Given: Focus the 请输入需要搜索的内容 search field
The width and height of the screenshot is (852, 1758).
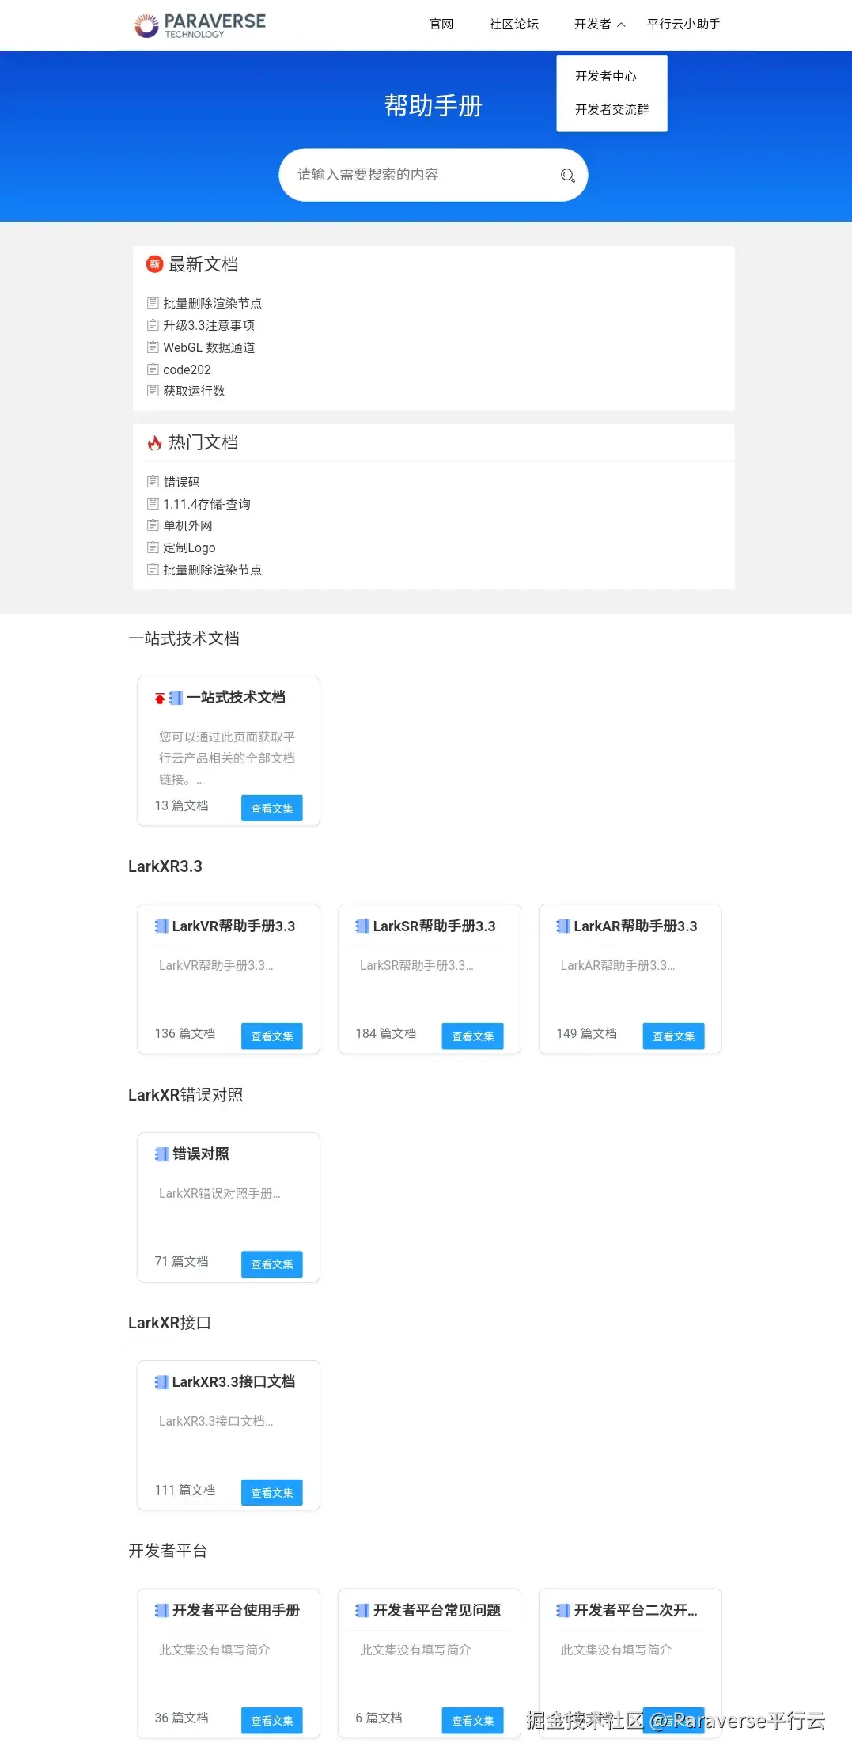Looking at the screenshot, I should pyautogui.click(x=434, y=175).
